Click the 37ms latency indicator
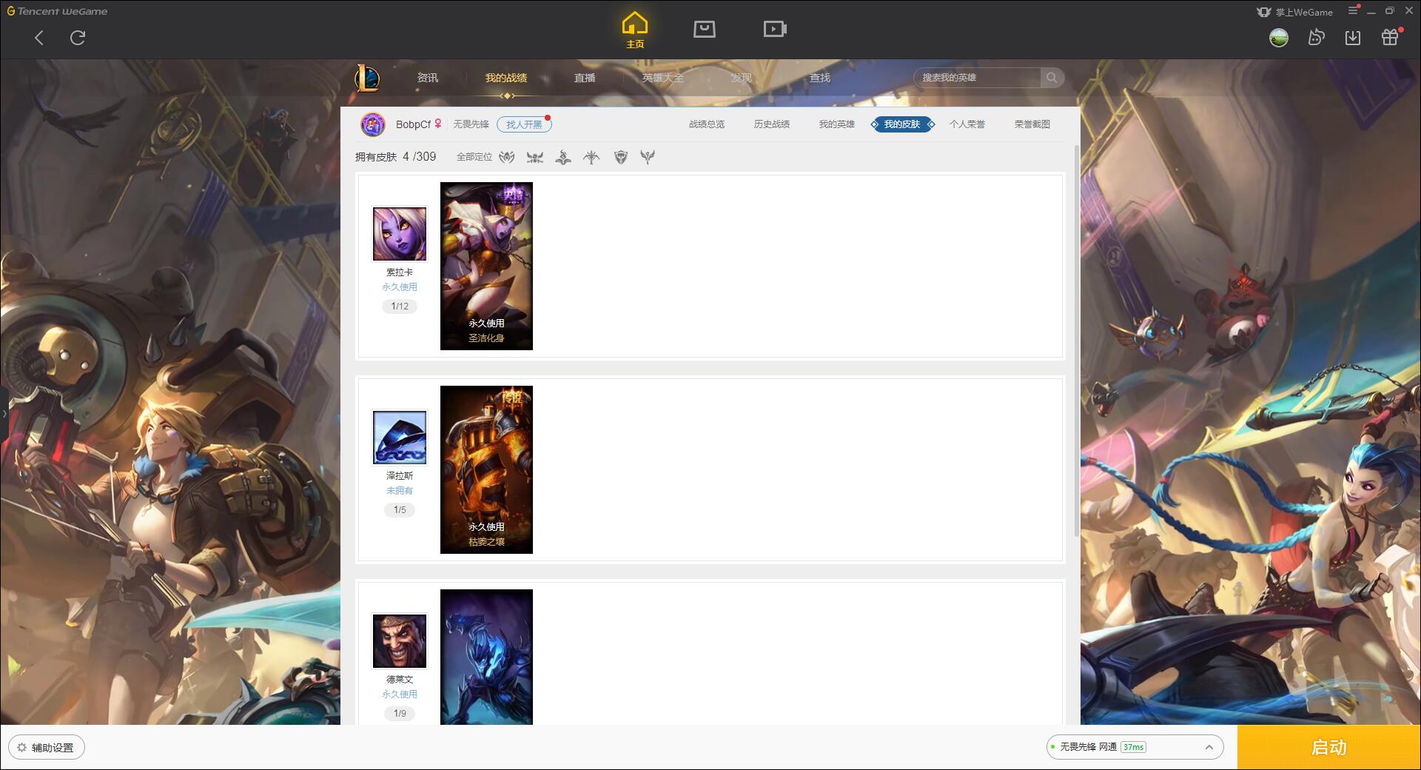This screenshot has height=770, width=1421. point(1133,747)
